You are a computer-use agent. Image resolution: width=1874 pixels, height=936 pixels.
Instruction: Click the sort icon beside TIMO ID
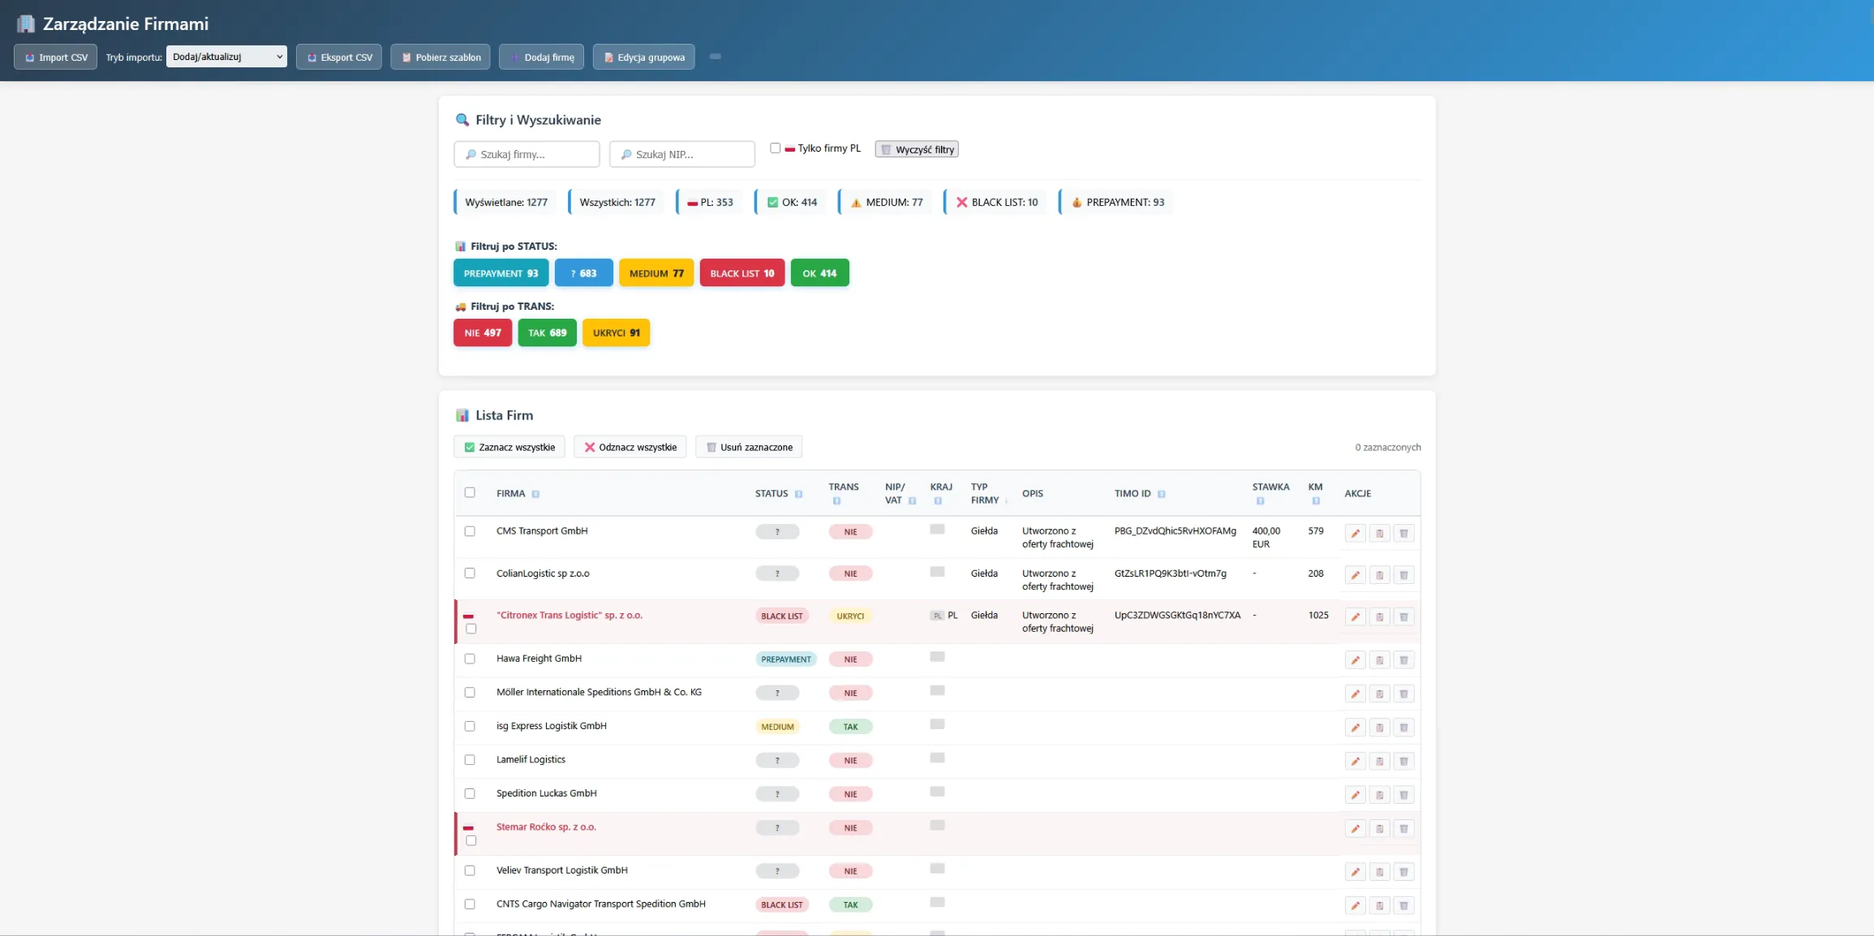coord(1163,493)
